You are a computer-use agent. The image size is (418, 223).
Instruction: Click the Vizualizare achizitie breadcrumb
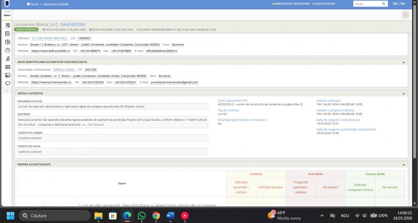(x=56, y=4)
